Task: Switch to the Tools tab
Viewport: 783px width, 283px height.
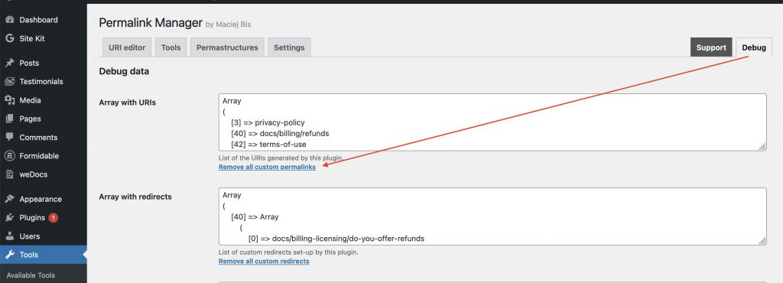Action: (x=171, y=47)
